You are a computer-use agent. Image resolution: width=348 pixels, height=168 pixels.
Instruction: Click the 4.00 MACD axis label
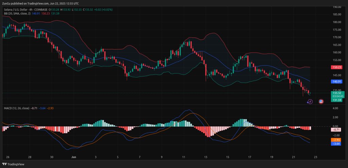tap(335, 108)
